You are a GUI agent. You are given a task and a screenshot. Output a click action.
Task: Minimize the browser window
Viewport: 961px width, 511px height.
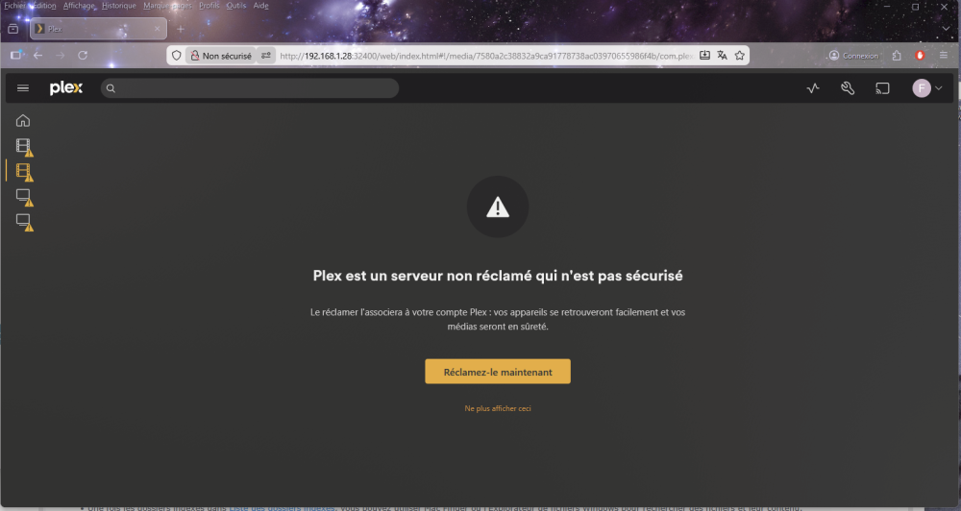pos(887,7)
